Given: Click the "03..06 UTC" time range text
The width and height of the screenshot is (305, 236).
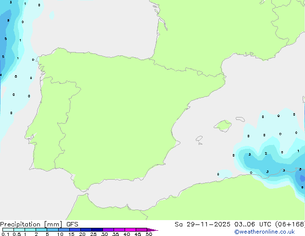Looking at the screenshot, I should (x=253, y=224).
